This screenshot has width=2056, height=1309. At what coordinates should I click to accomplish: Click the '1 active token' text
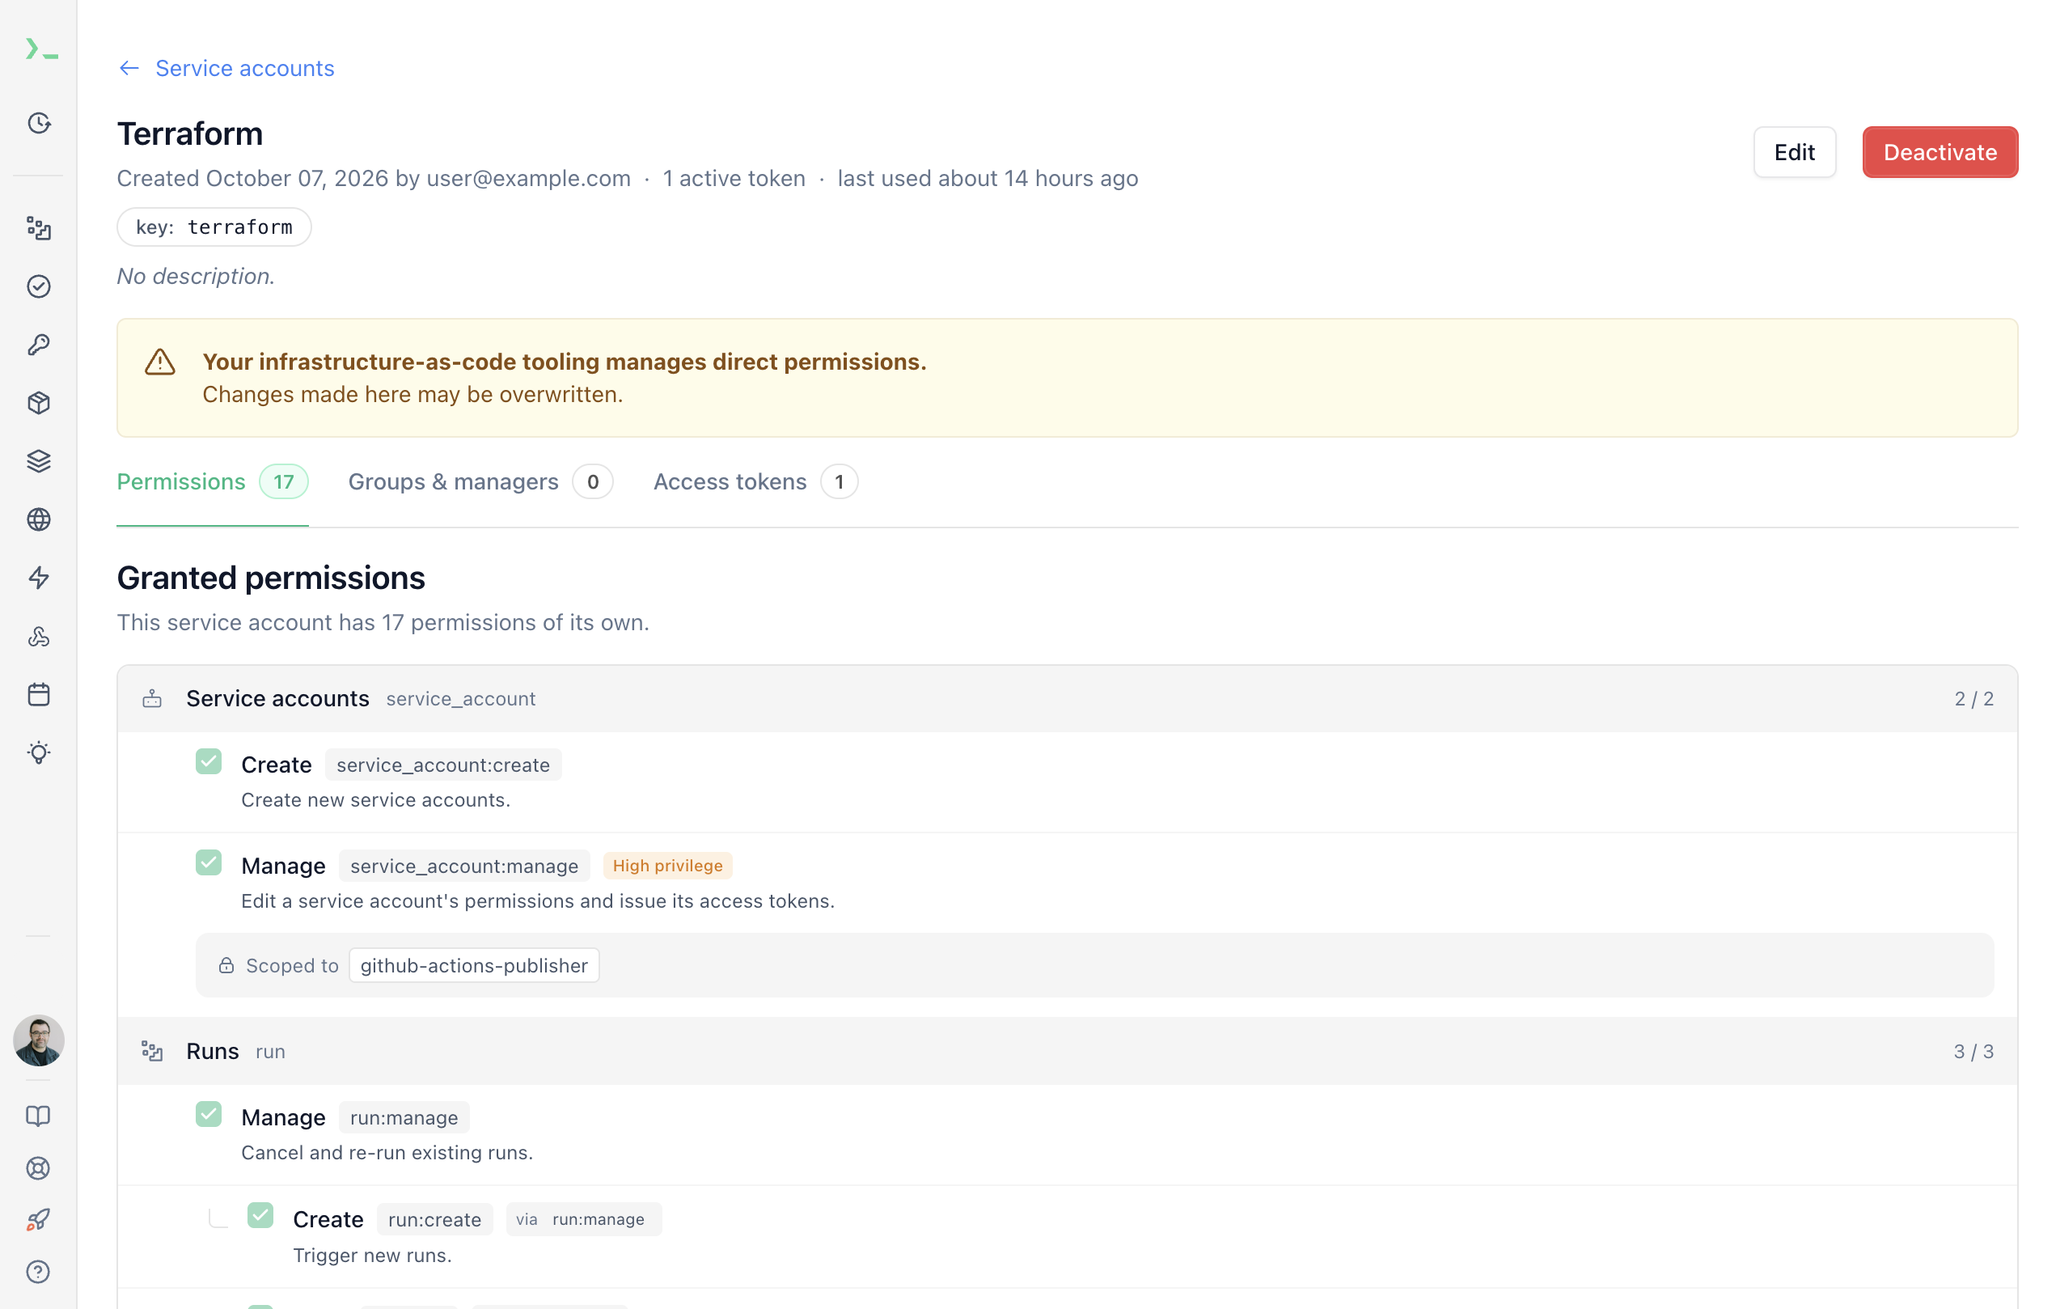[734, 179]
